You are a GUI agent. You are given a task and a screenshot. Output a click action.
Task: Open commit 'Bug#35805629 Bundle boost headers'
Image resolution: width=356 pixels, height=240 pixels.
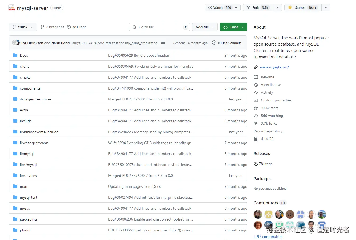point(139,55)
